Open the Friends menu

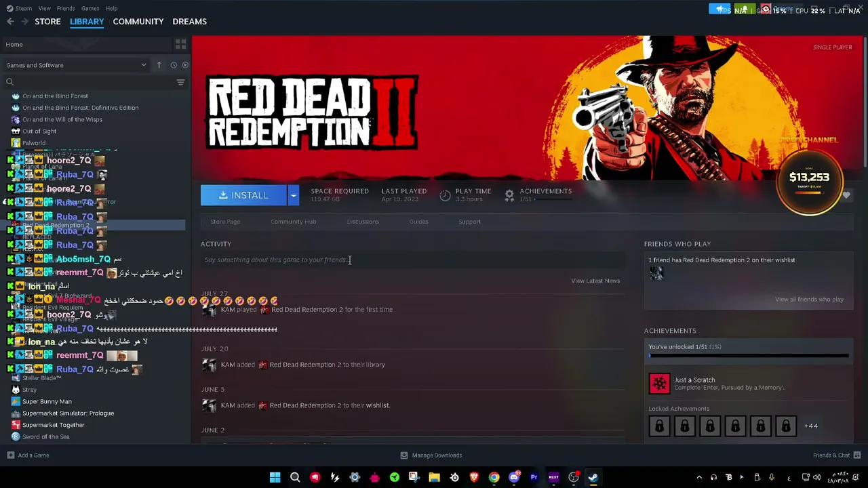coord(66,8)
